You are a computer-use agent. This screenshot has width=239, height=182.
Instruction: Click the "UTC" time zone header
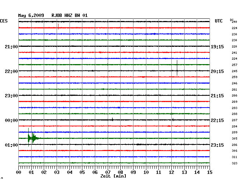point(218,21)
